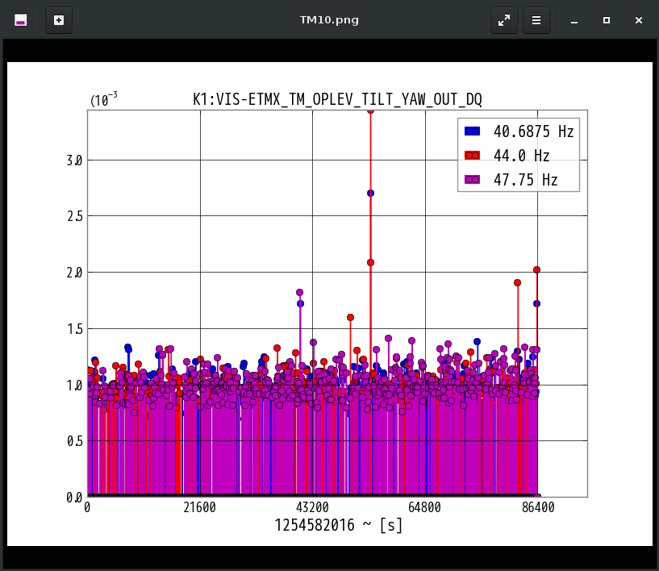
Task: Click the red data point at plot top
Action: [x=371, y=111]
